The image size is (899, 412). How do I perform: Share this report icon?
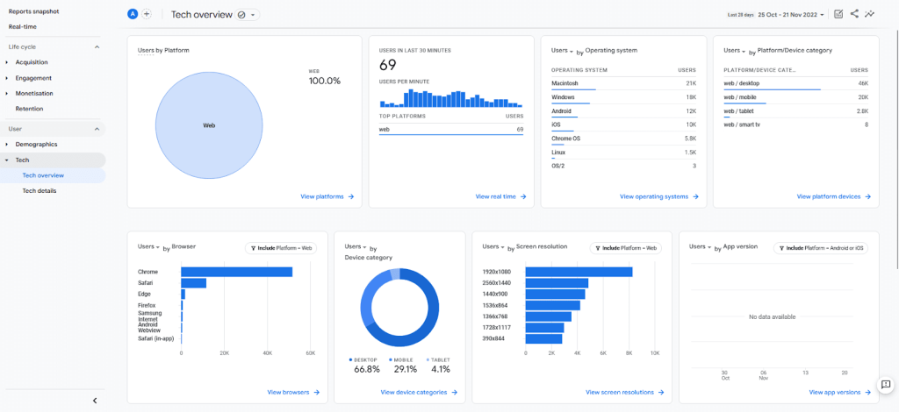click(854, 14)
